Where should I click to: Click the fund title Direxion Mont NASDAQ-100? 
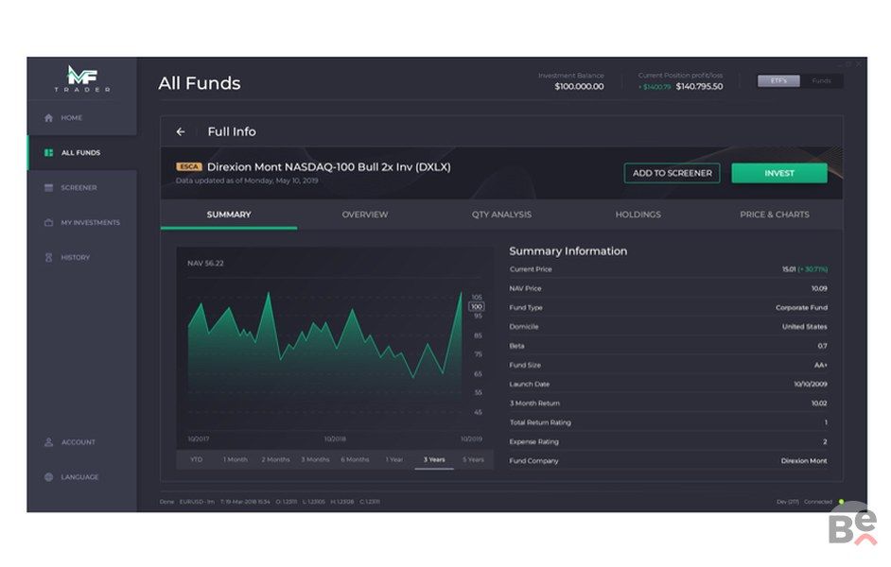328,167
